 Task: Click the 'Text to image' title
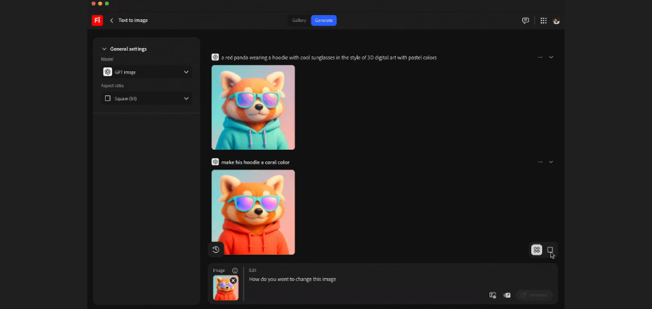[133, 21]
